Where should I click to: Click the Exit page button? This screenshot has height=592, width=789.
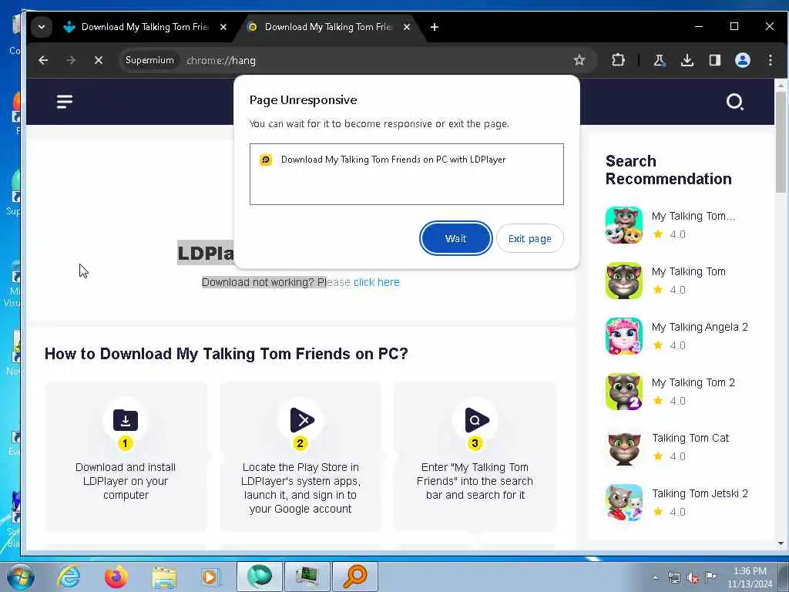[x=529, y=238]
